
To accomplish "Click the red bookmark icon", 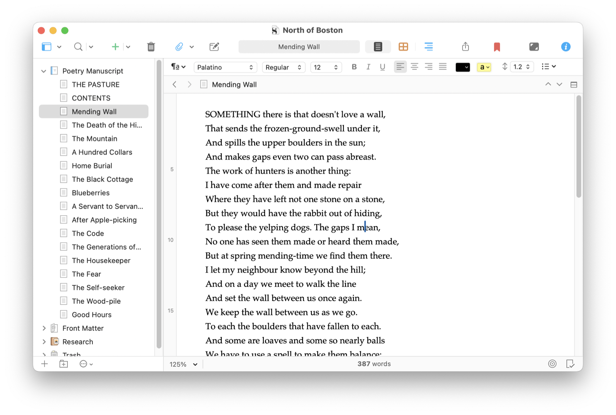I will click(x=497, y=47).
